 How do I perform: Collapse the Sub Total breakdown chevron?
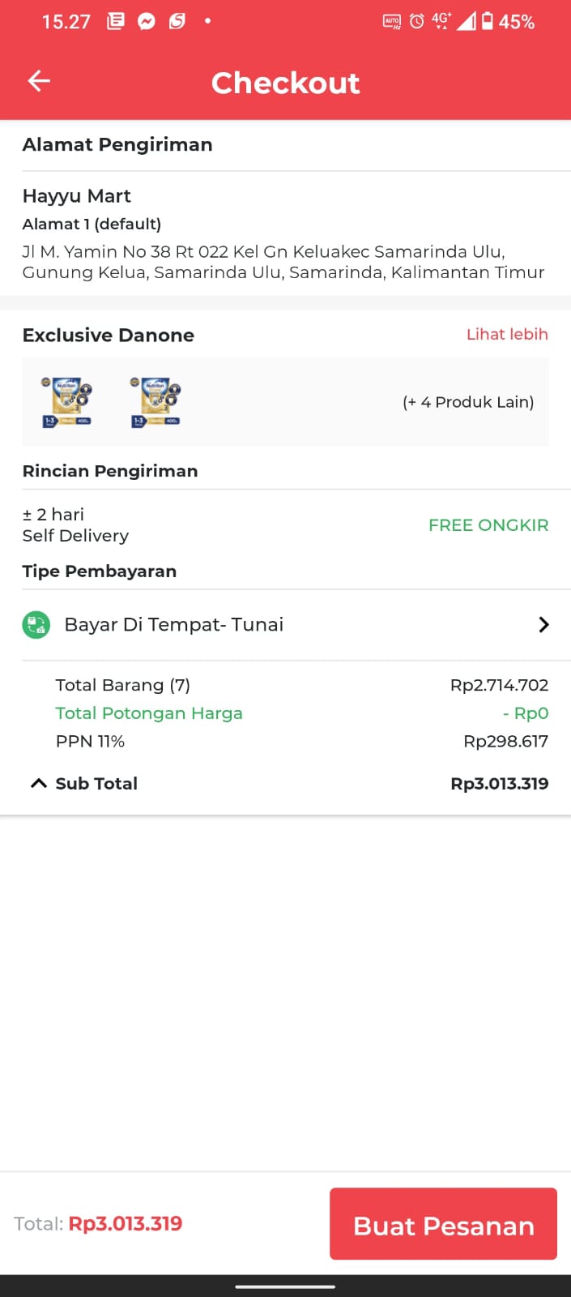click(38, 783)
